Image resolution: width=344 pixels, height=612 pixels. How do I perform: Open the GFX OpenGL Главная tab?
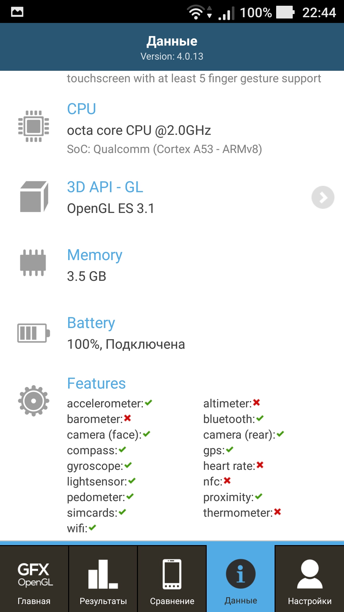coord(34,579)
